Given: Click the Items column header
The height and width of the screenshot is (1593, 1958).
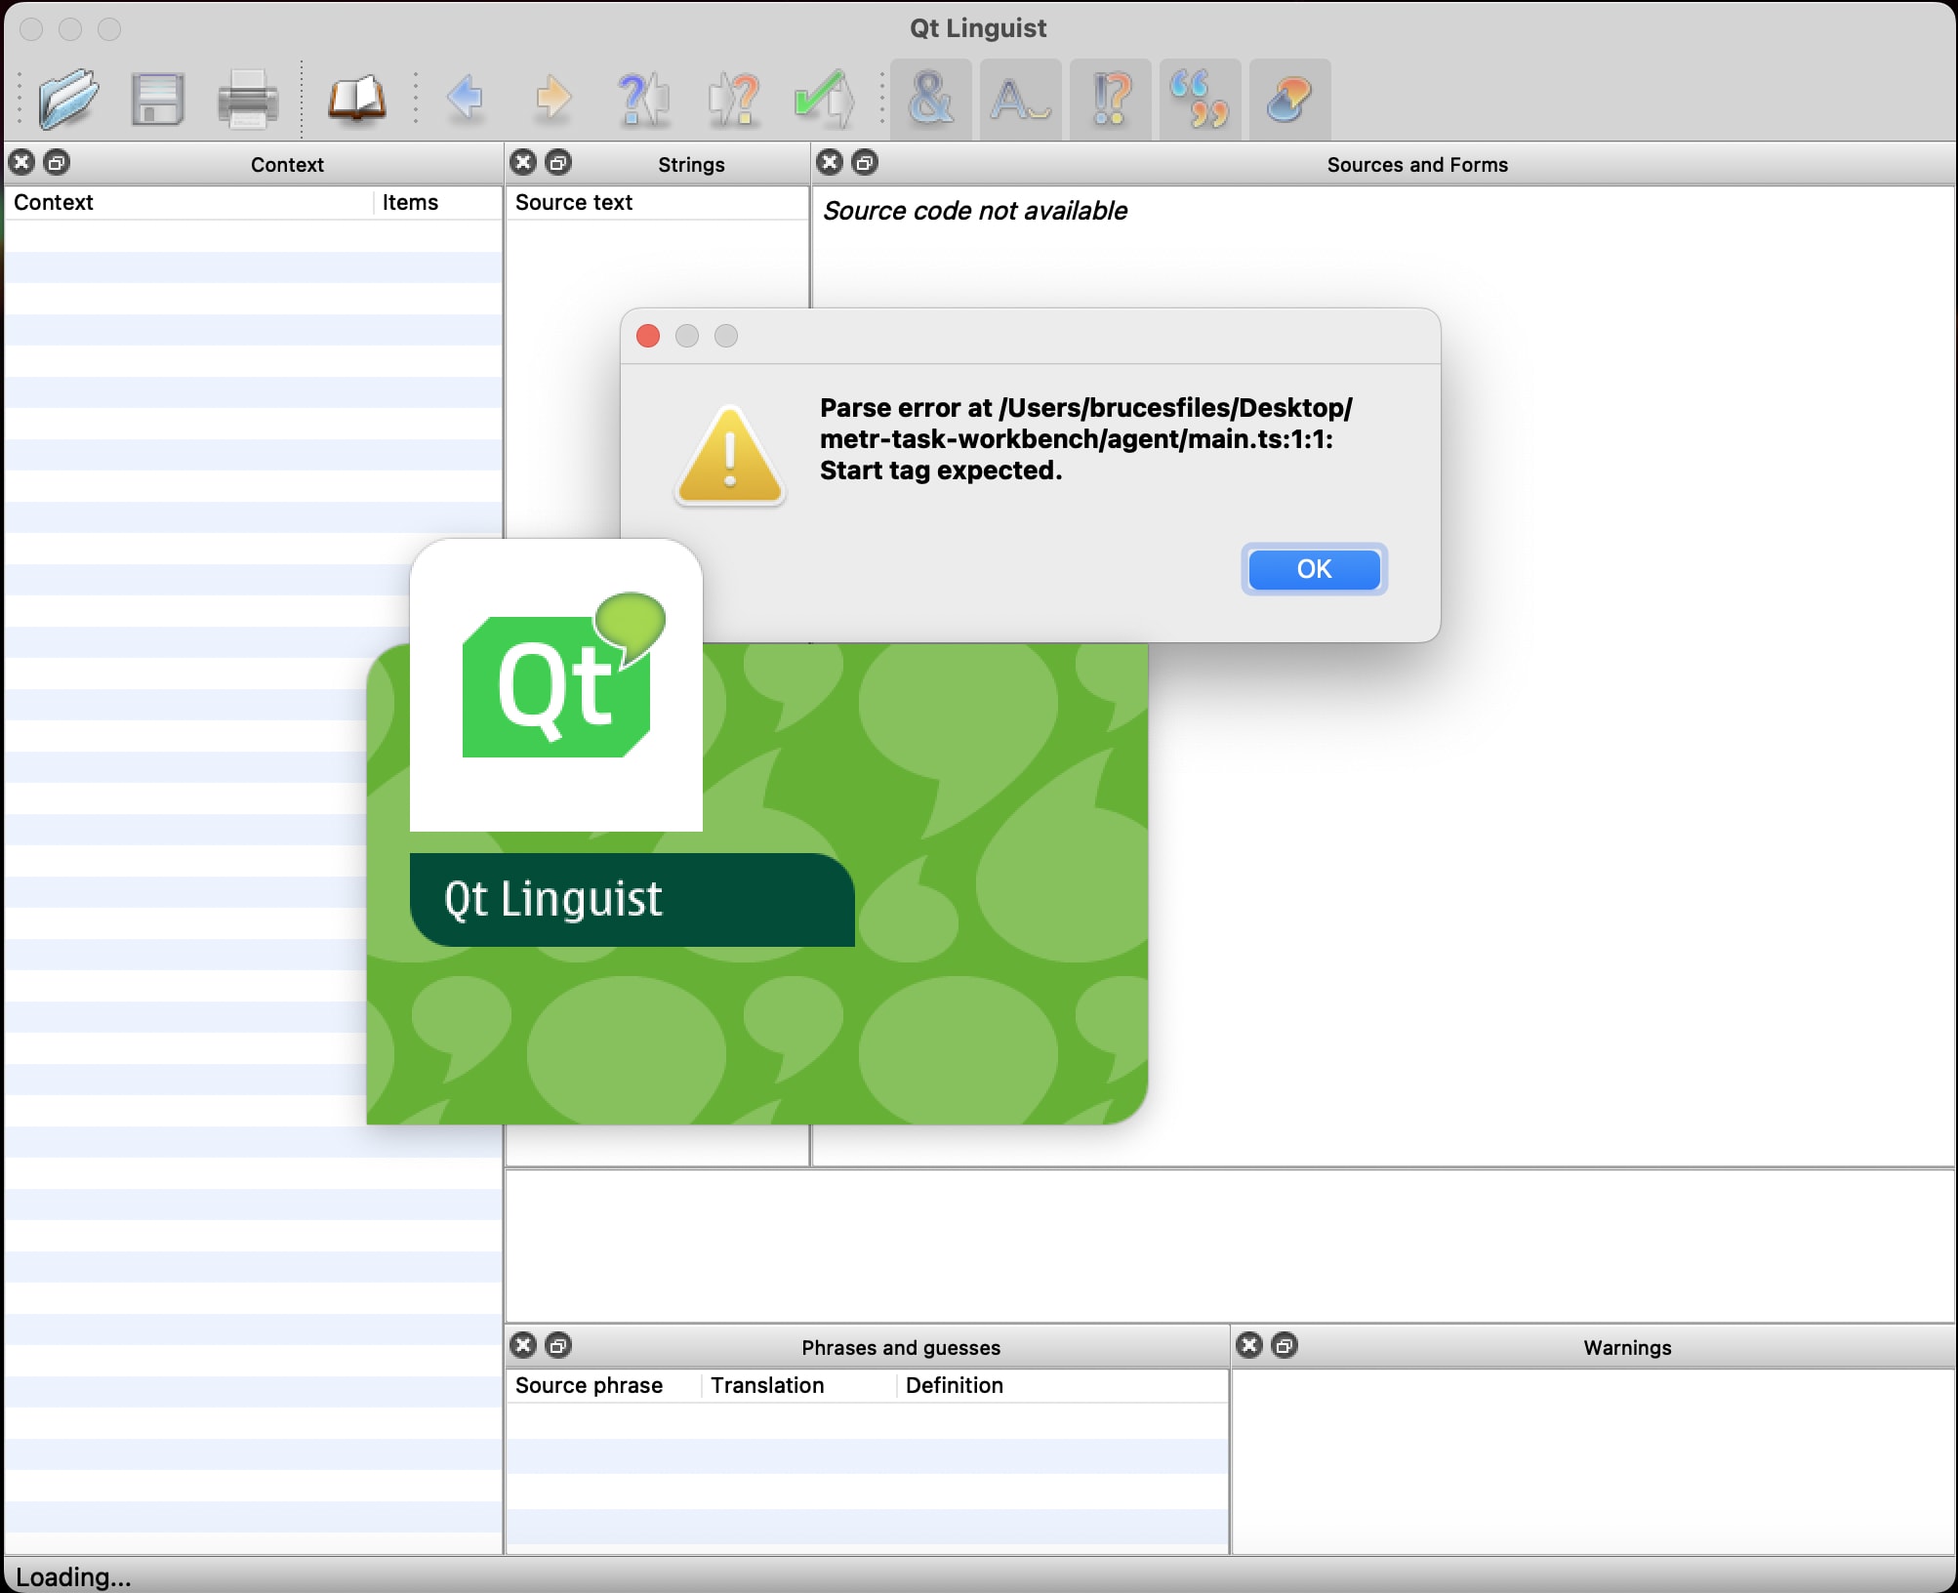Looking at the screenshot, I should coord(410,202).
